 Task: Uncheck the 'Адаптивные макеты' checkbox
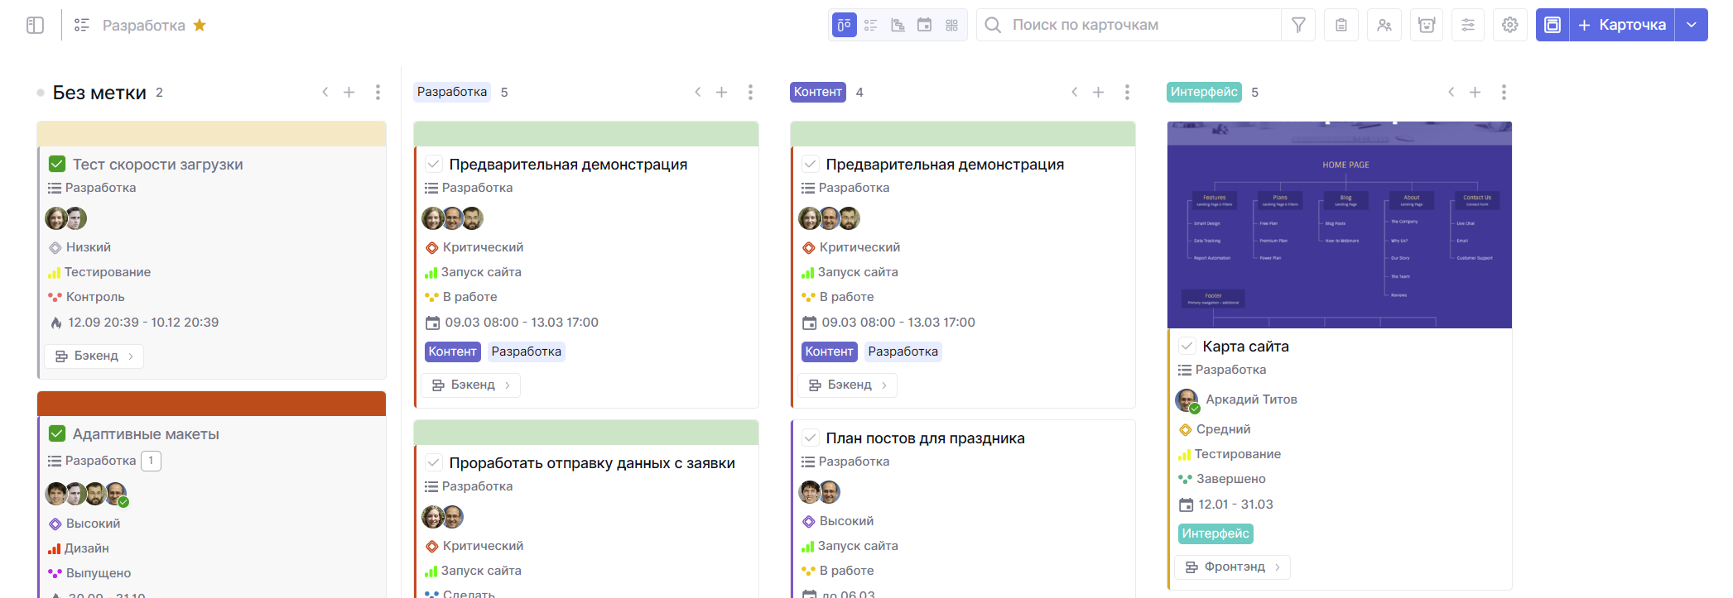57,434
